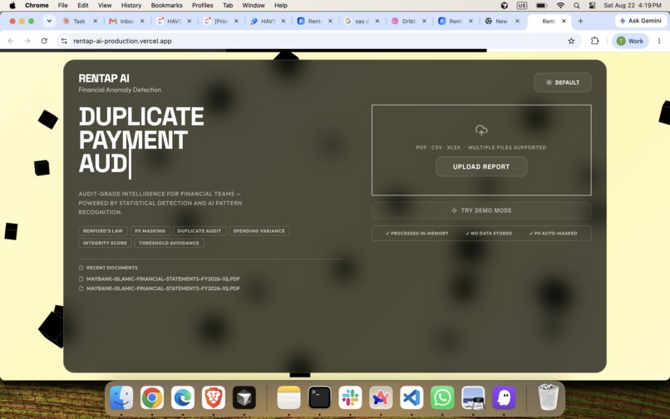Expand the tab search dropdown chevron
This screenshot has height=419, width=670.
click(49, 21)
